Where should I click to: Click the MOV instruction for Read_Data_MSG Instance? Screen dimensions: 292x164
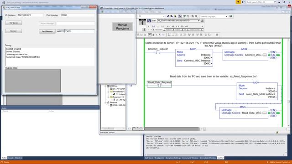coord(257,91)
